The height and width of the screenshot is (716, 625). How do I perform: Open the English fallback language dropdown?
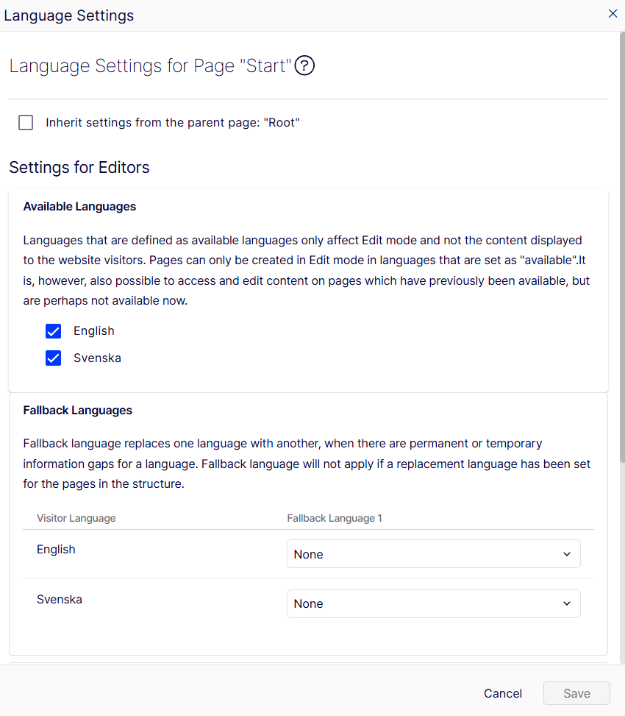433,554
